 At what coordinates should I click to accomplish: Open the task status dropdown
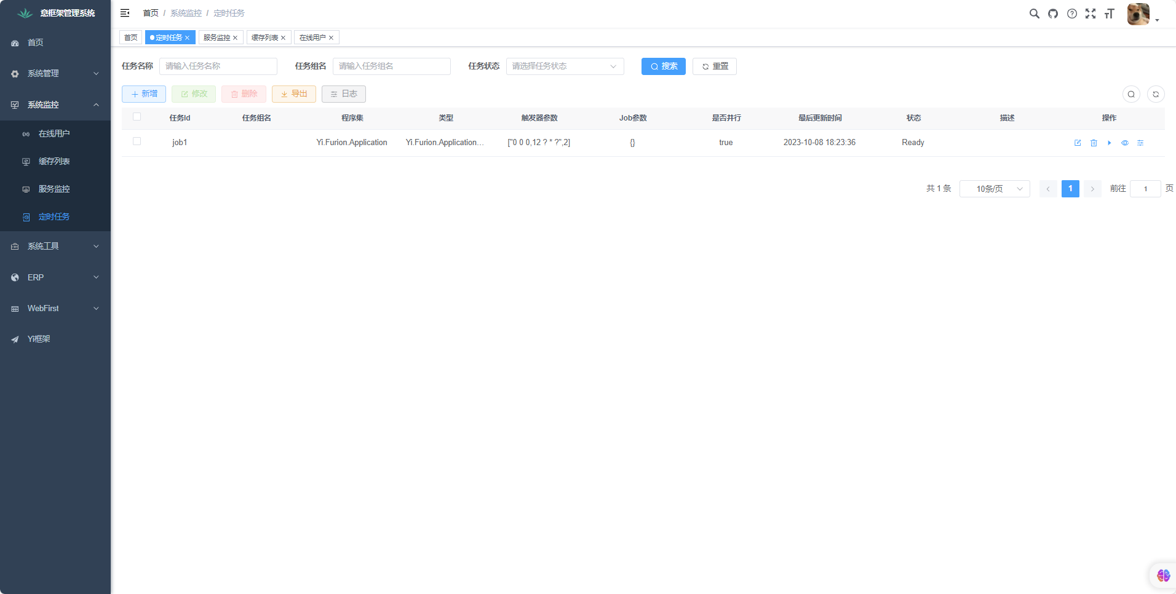pos(565,66)
